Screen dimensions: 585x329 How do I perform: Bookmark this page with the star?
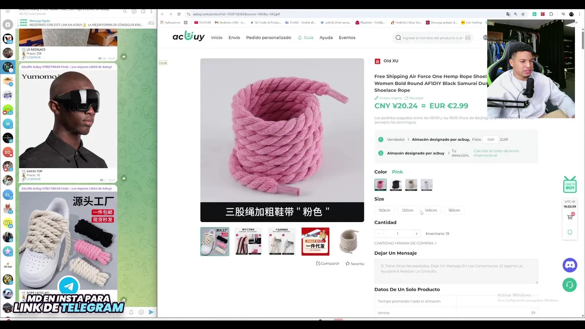coord(523,14)
